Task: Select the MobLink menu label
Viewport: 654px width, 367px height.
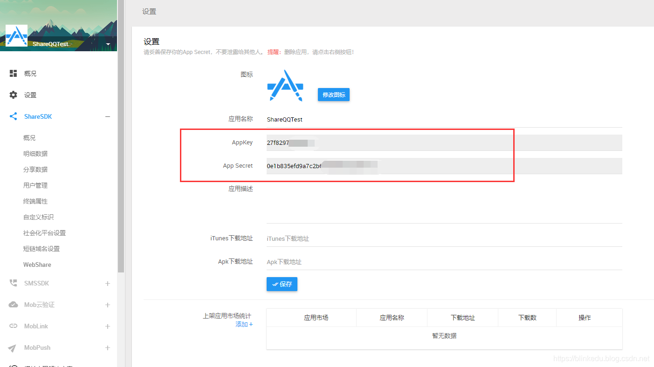Action: click(x=36, y=326)
